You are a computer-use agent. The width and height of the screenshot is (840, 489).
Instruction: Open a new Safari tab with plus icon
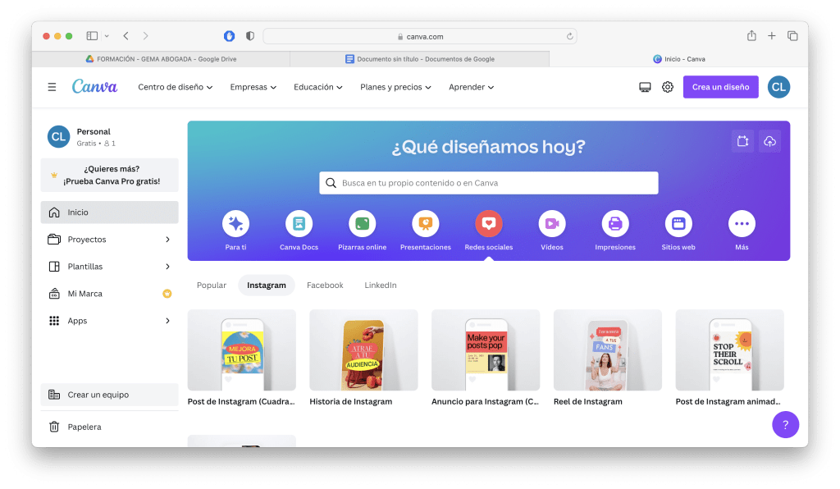(771, 36)
